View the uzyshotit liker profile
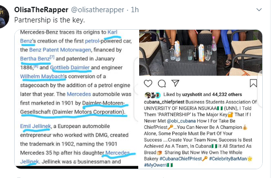 [192, 95]
